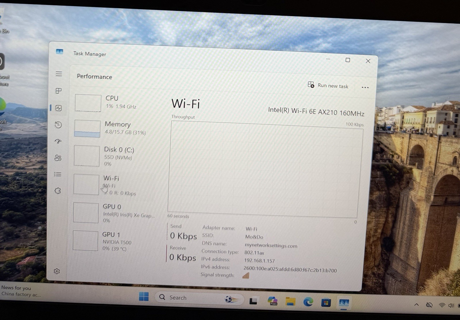Screen dimensions: 460x320
Task: Click the volume speaker icon in tray
Action: pyautogui.click(x=451, y=305)
